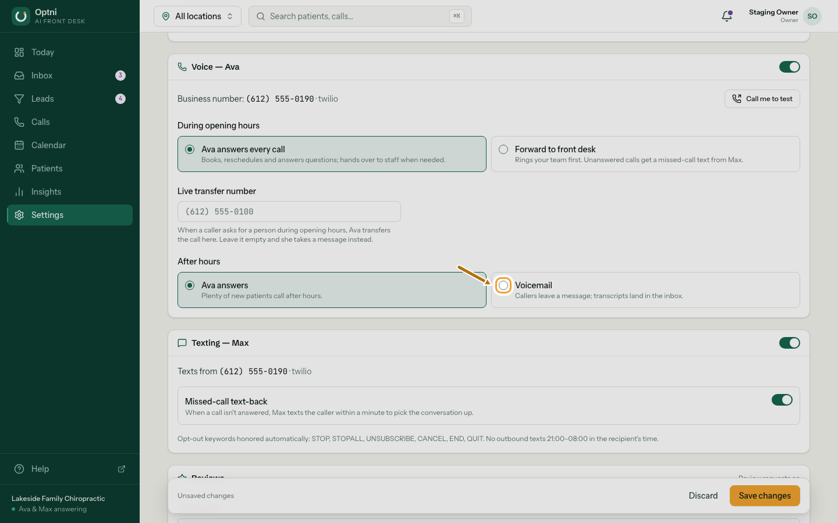
Task: Click the search magnifier icon
Action: coord(261,16)
